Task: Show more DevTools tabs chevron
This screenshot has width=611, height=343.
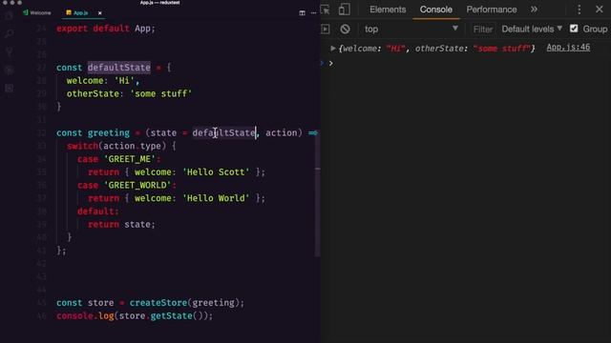Action: 534,10
